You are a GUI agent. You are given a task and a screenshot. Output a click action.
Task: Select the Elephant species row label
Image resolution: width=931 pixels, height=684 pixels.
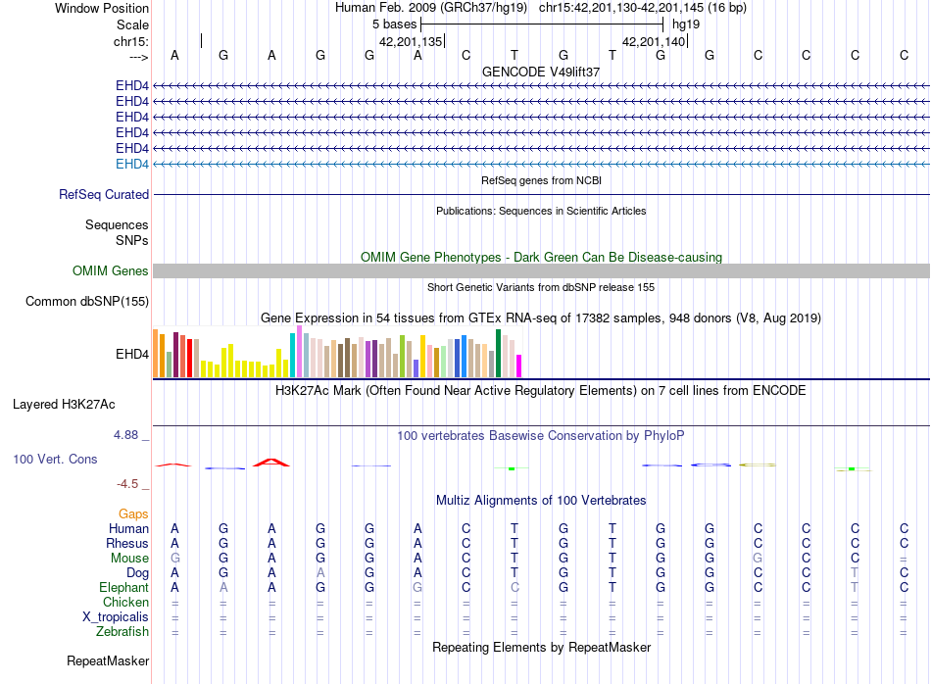point(124,587)
